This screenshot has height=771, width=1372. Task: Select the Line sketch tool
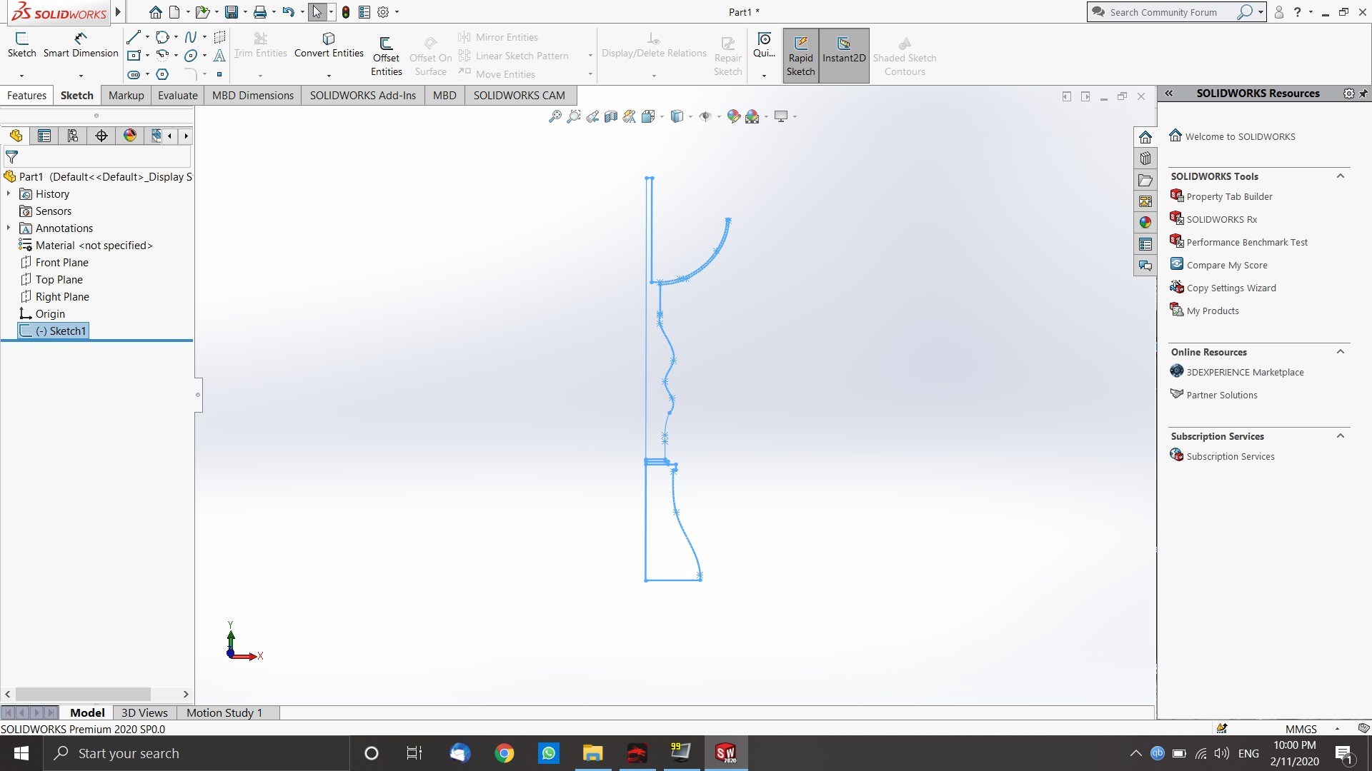click(134, 37)
